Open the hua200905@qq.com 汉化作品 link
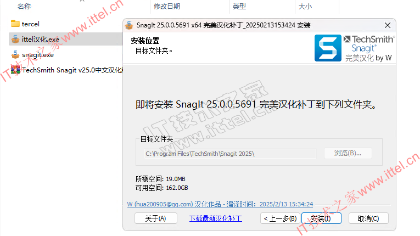The width and height of the screenshot is (420, 236). pos(220,204)
